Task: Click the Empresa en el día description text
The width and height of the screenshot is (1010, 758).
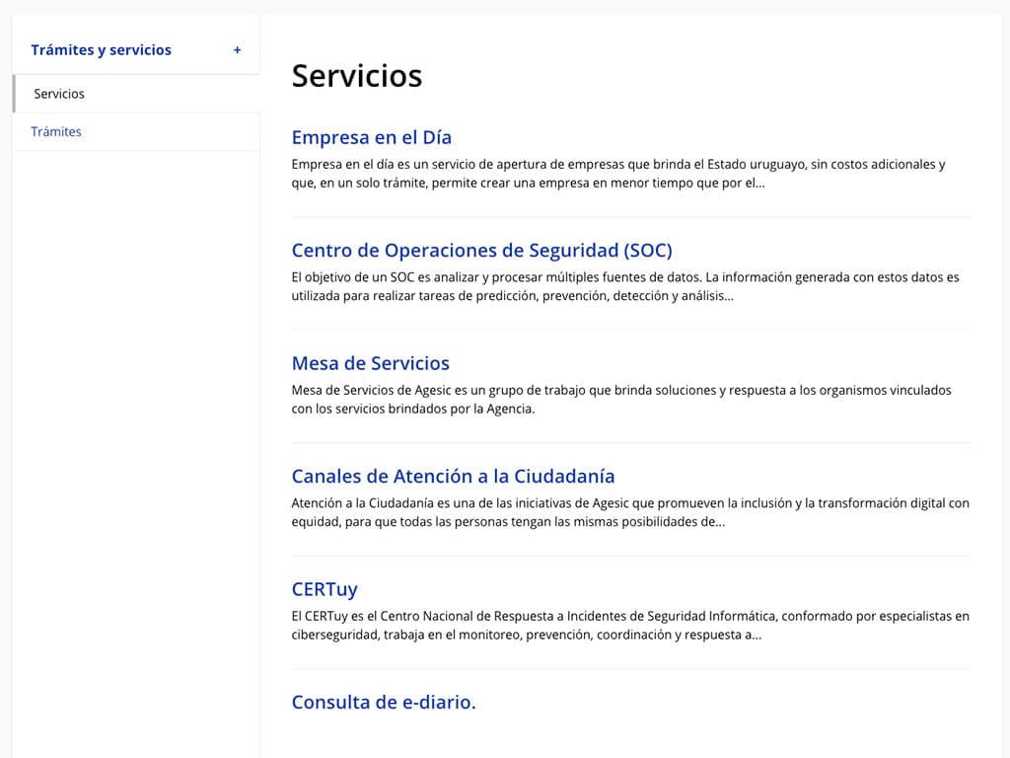Action: pos(618,174)
